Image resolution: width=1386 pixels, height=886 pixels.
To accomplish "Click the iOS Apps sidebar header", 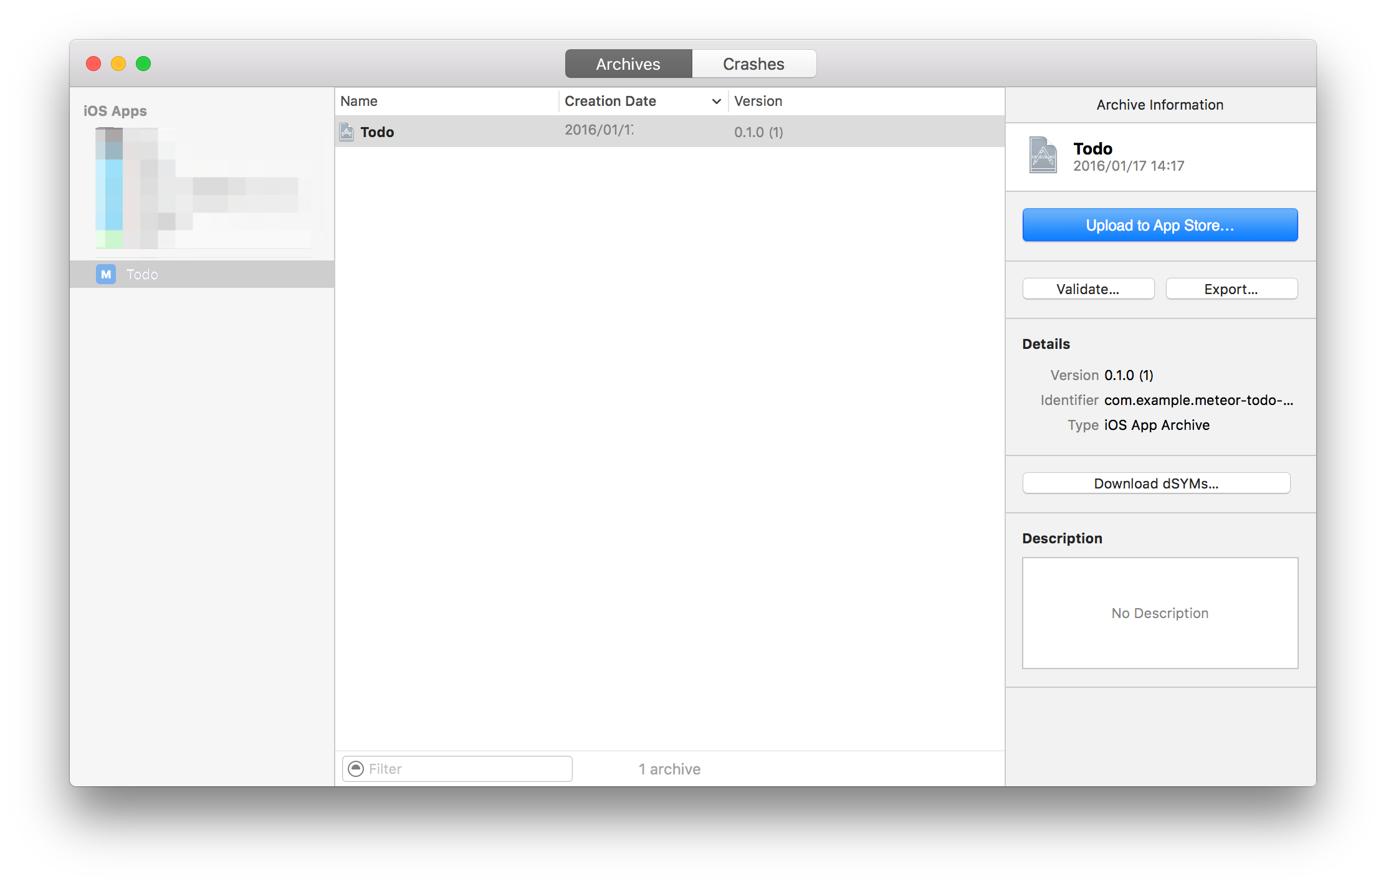I will click(x=115, y=111).
